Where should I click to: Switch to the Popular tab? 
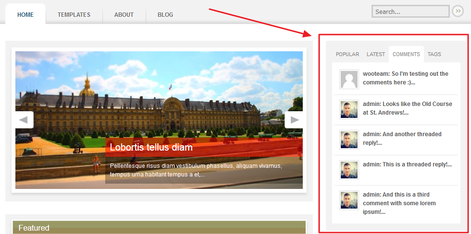(347, 54)
